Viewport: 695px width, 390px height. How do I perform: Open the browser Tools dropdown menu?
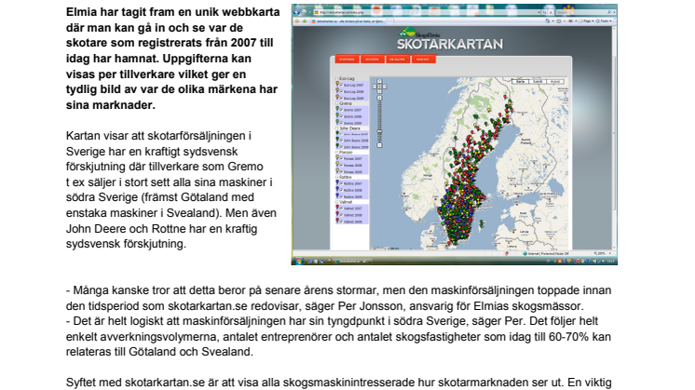(x=606, y=19)
